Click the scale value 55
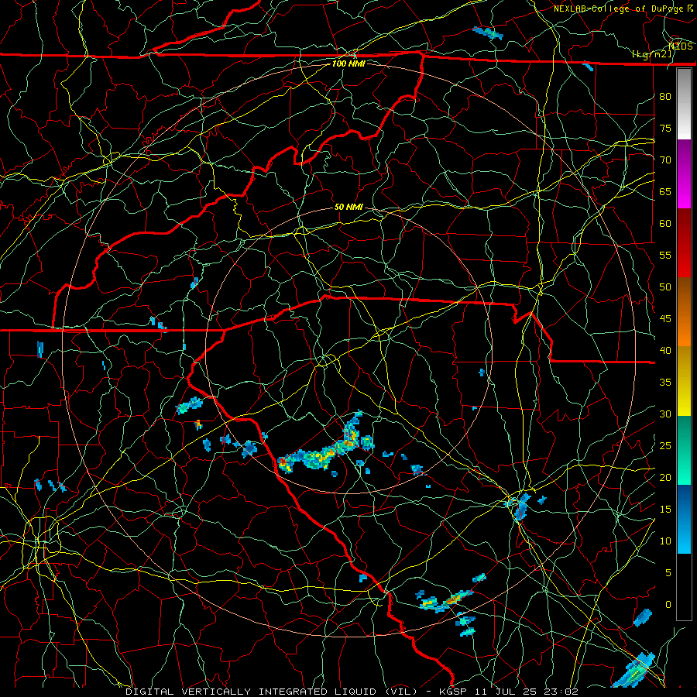This screenshot has width=697, height=697. click(665, 255)
